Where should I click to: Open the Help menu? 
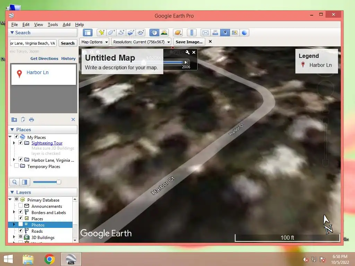pos(79,25)
